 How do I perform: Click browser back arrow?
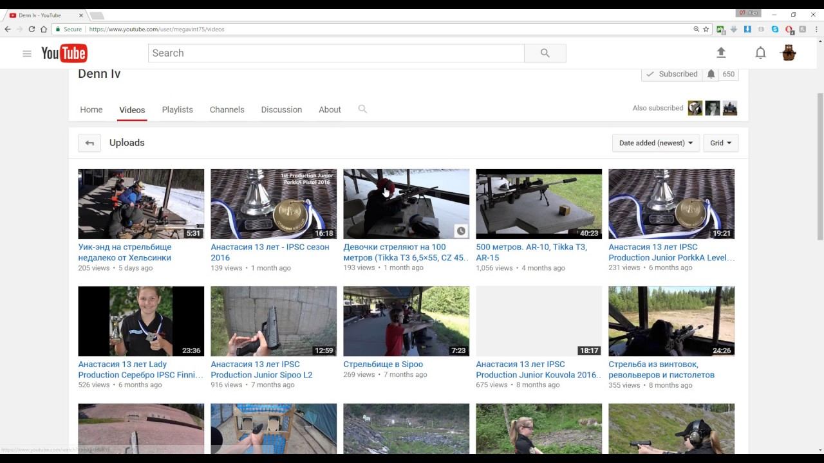[8, 29]
